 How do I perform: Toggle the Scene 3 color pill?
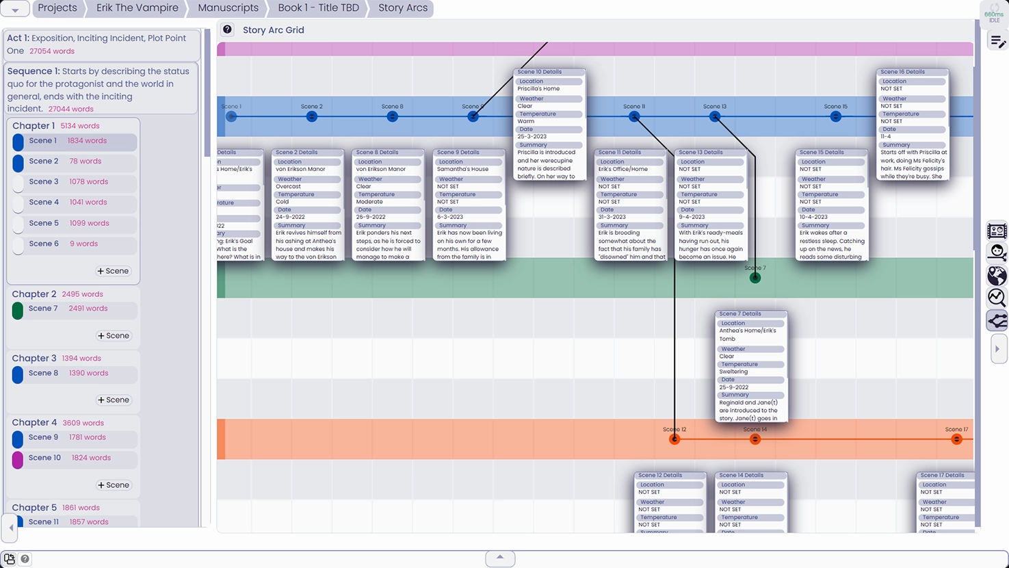(x=18, y=183)
